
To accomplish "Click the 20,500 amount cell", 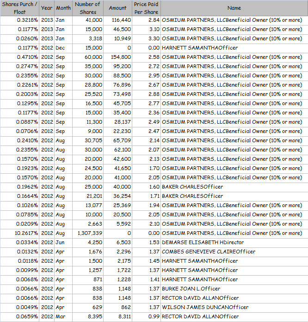I will (x=117, y=215).
